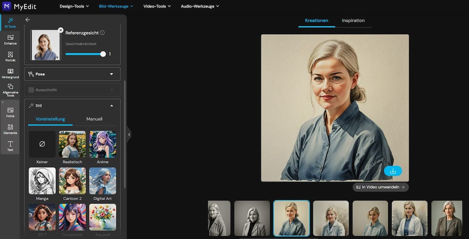Remove the reference face image

point(61,30)
